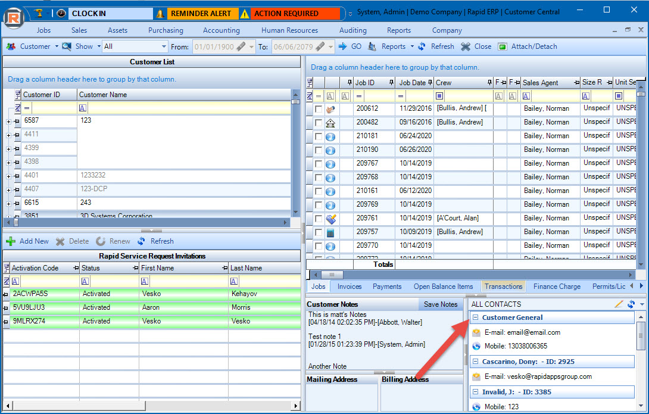The image size is (649, 414).
Task: Open the Accounting menu
Action: click(221, 30)
